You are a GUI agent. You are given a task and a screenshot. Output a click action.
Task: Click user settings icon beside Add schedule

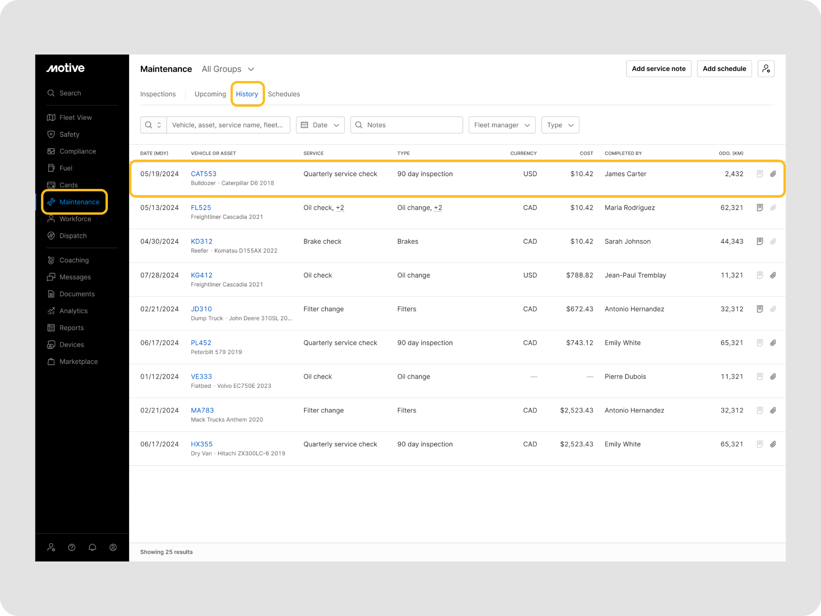[766, 69]
